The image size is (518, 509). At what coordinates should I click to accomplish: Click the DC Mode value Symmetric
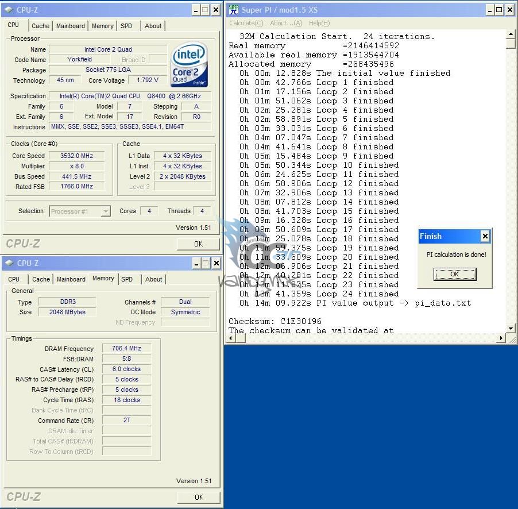[185, 312]
